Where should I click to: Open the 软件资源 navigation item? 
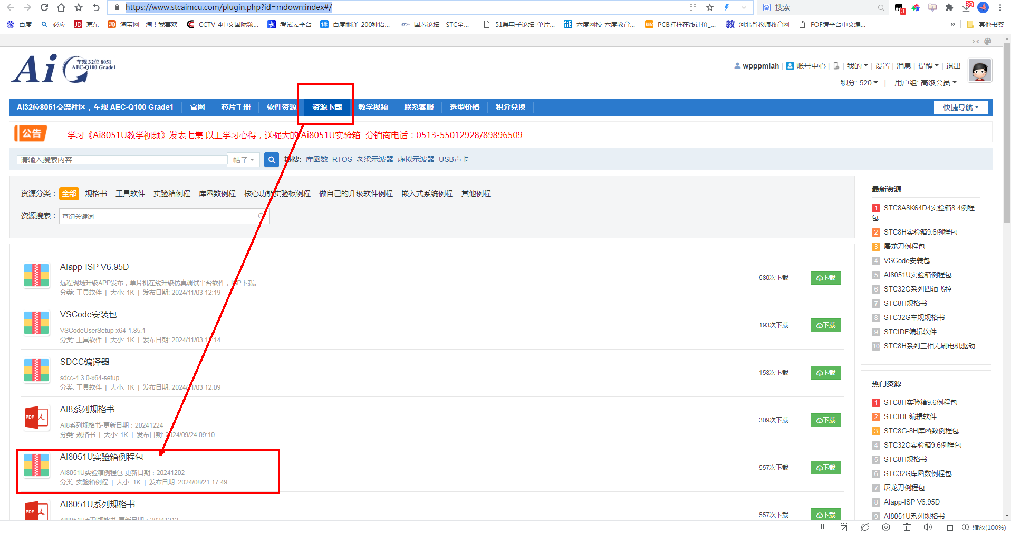(282, 107)
